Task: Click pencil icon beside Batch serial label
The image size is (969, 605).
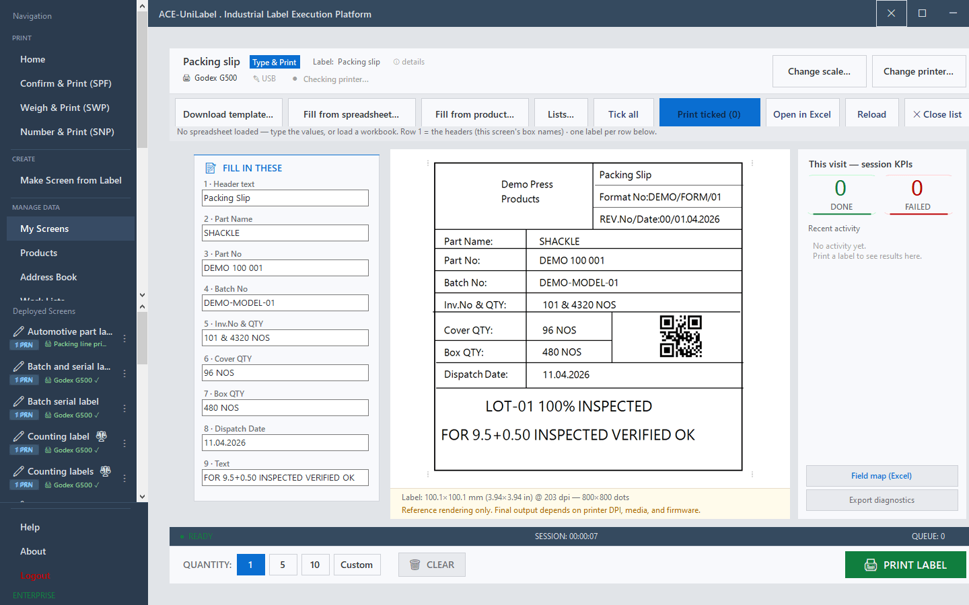Action: 18,401
